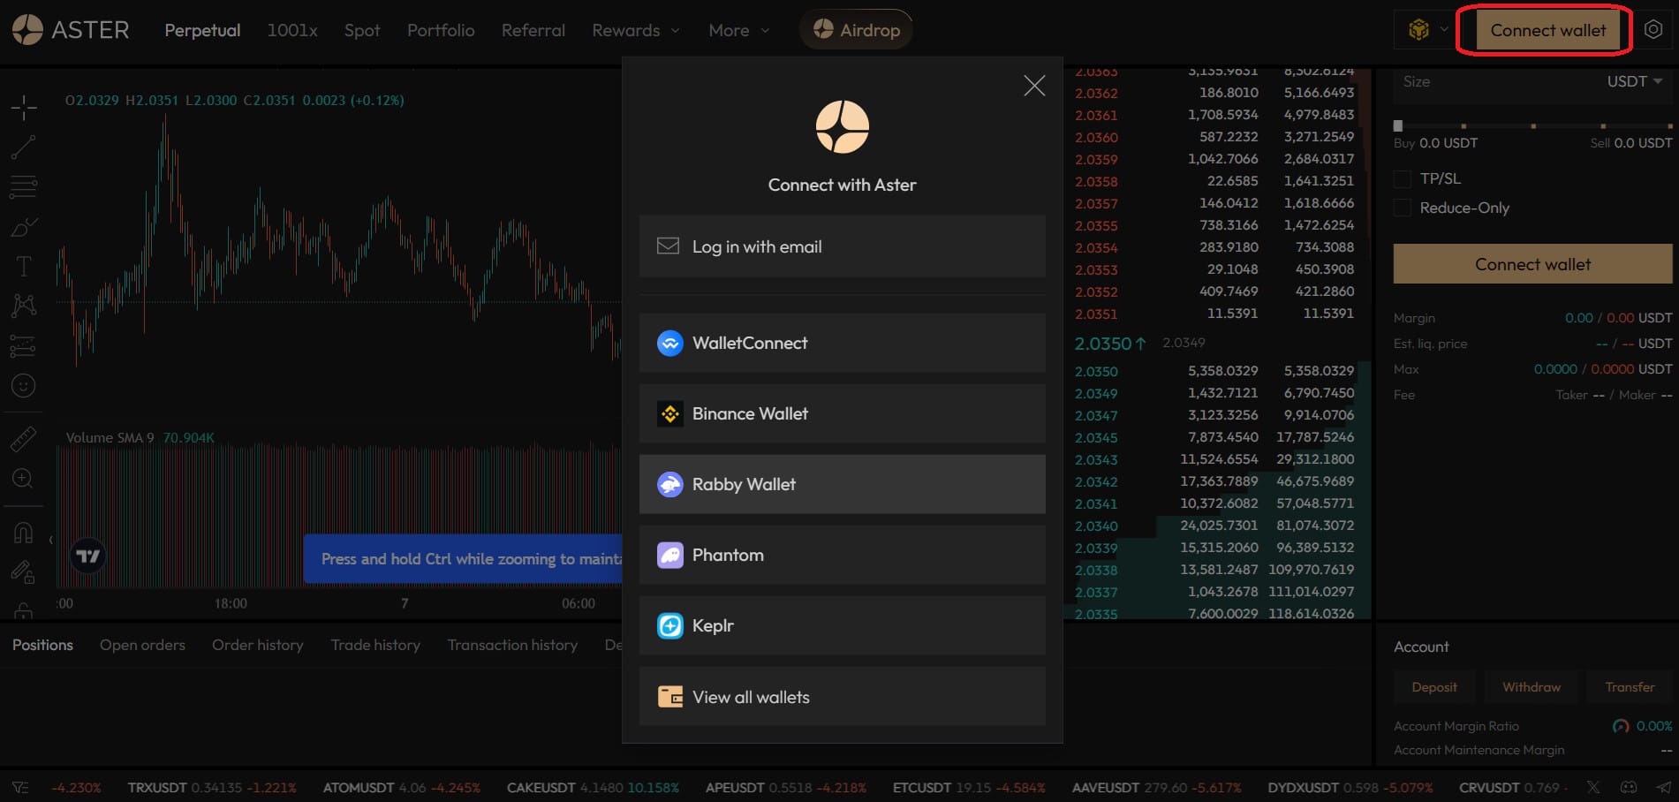
Task: Expand the Rewards dropdown menu
Action: click(636, 30)
